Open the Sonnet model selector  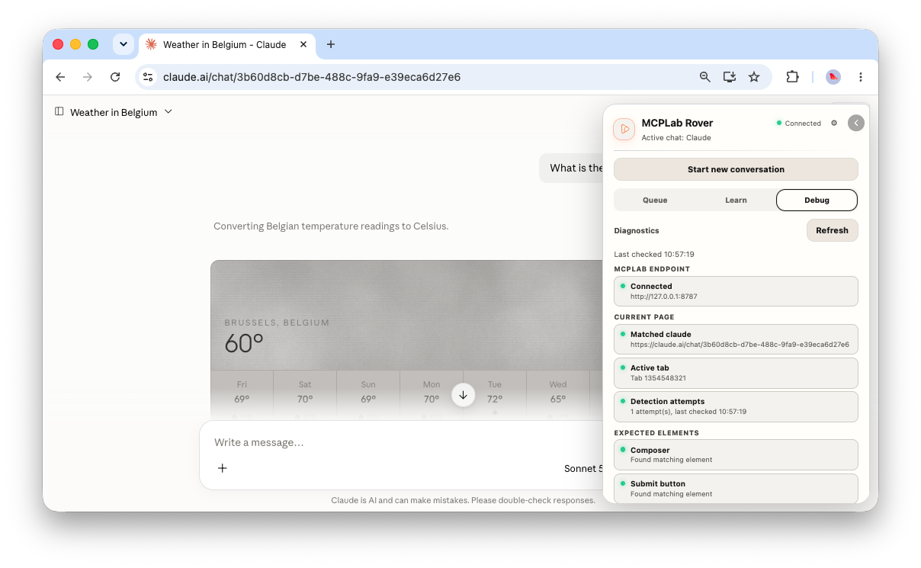coord(583,468)
